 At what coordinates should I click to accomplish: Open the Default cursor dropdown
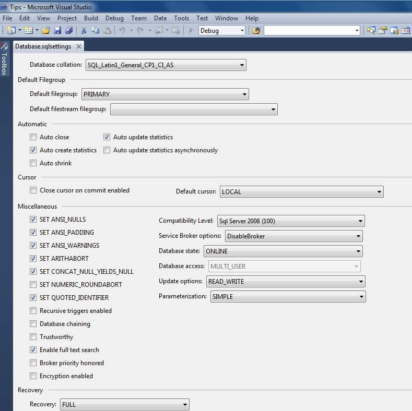click(x=302, y=191)
